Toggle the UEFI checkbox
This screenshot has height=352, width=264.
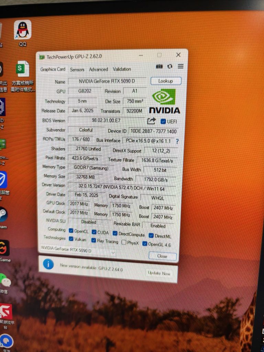pos(163,121)
